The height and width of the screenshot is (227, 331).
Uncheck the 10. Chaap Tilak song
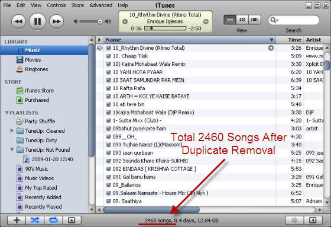tap(109, 56)
